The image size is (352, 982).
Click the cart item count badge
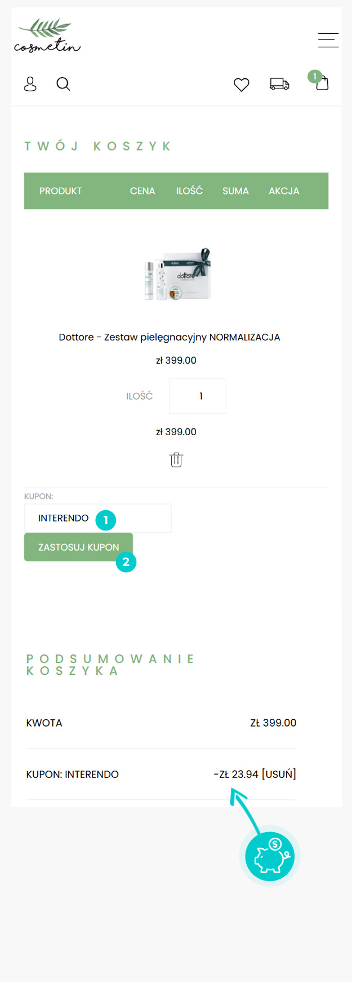coord(314,76)
